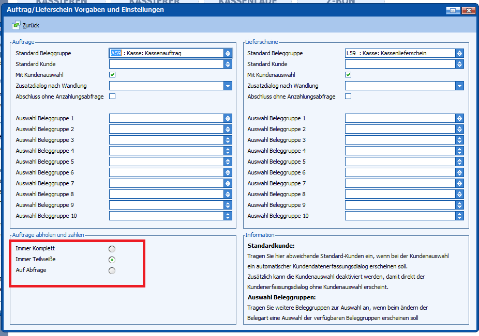The image size is (479, 336).
Task: Expand Zusatzdialog nach Wandlung dropdown in Lieferscheine
Action: [459, 86]
